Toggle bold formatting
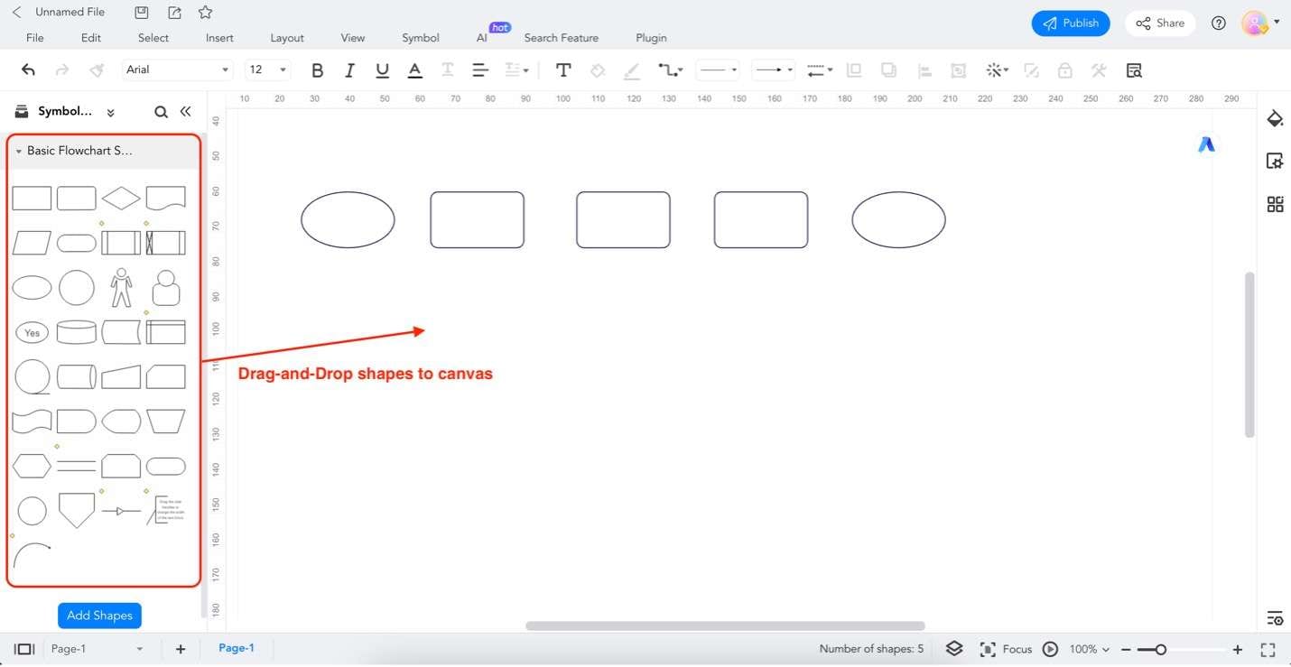1291x667 pixels. (317, 70)
